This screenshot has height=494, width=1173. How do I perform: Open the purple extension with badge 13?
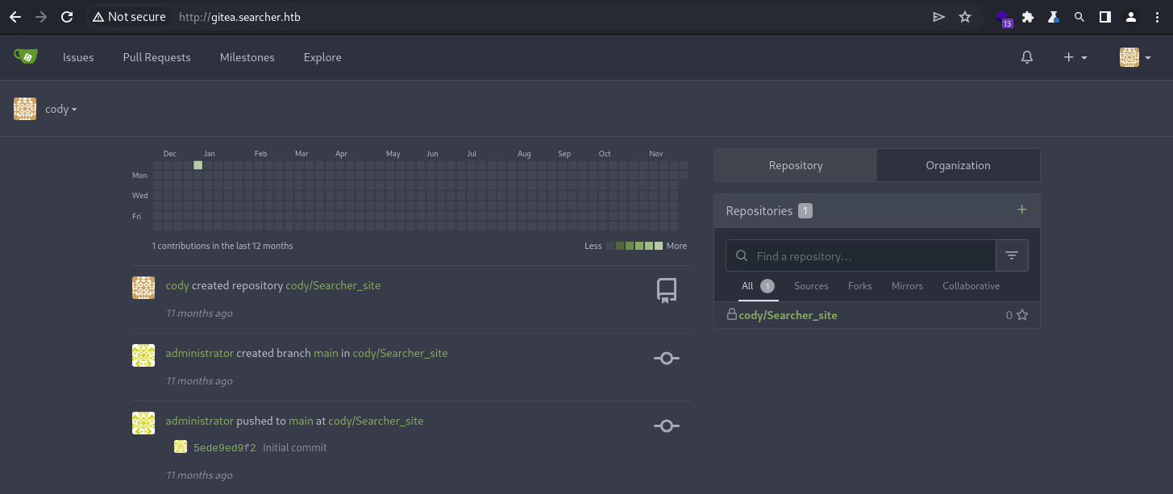point(1003,18)
